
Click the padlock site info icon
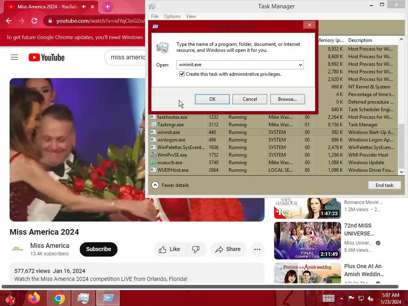pyautogui.click(x=50, y=21)
